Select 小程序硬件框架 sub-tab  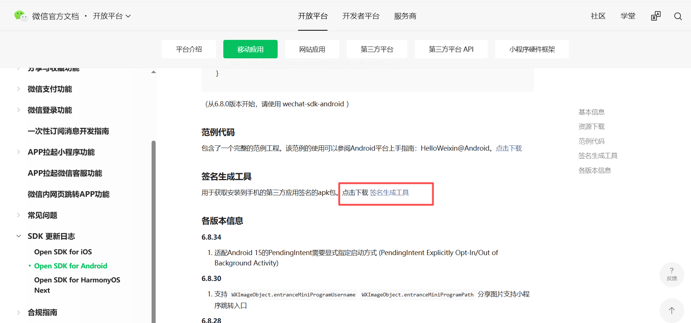[532, 49]
